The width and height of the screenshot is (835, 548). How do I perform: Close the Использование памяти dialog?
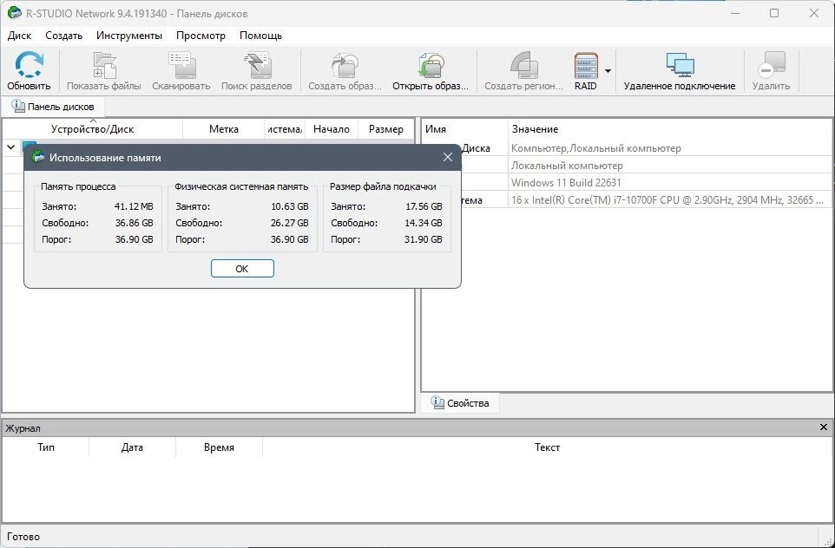448,158
